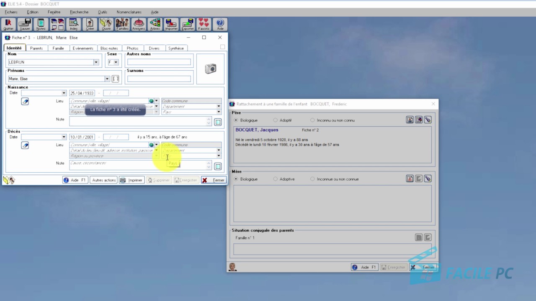Viewport: 536px width, 301px height.
Task: Click the eraser icon in Naissance section
Action: click(25, 101)
